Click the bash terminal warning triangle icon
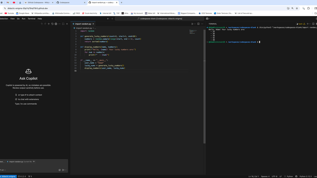The width and height of the screenshot is (317, 178). coord(304,24)
